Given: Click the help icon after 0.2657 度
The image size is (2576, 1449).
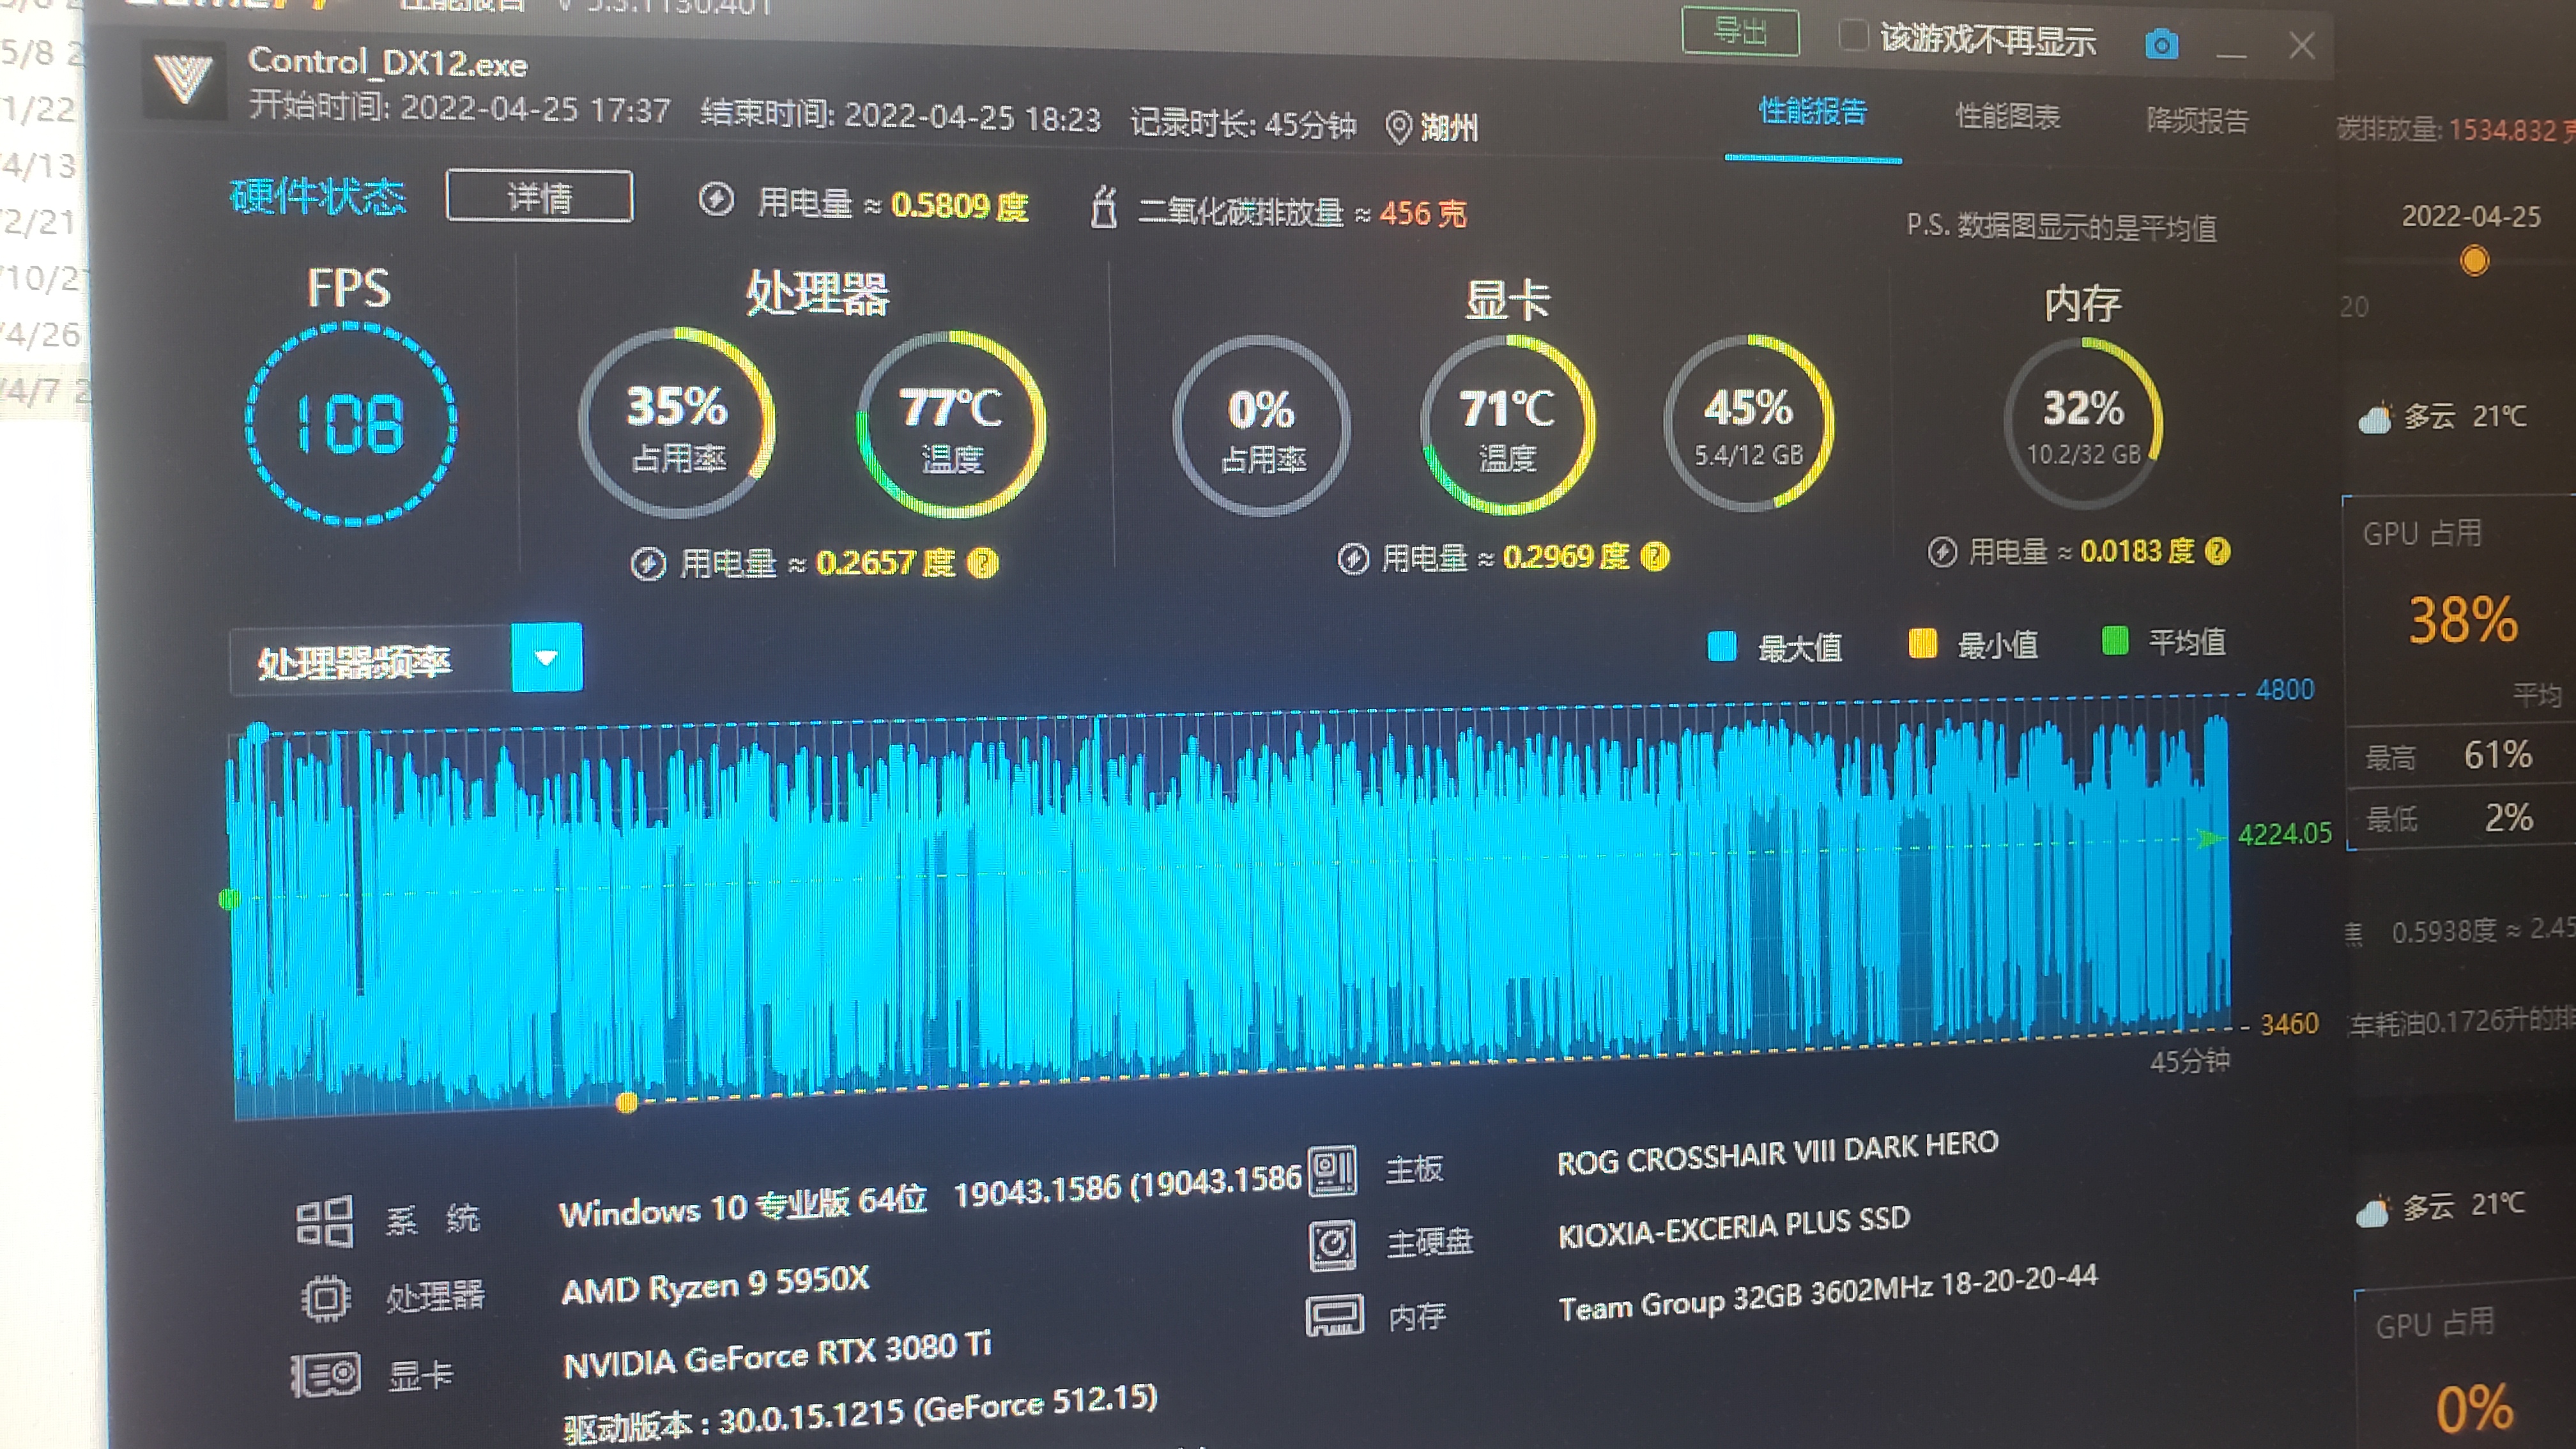Looking at the screenshot, I should tap(983, 564).
